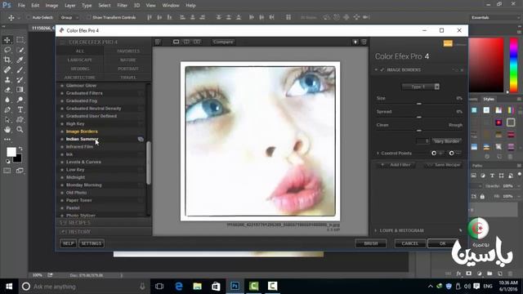Select the Quick Selection tool
Screen dimensions: 523x294
20,50
